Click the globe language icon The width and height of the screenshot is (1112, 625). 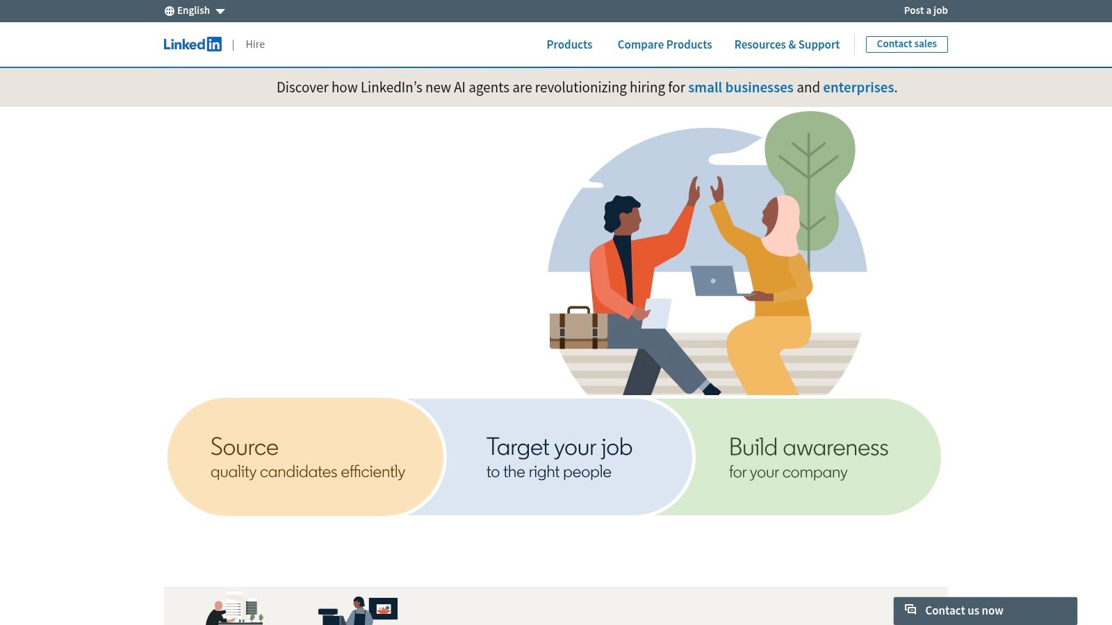pyautogui.click(x=169, y=10)
